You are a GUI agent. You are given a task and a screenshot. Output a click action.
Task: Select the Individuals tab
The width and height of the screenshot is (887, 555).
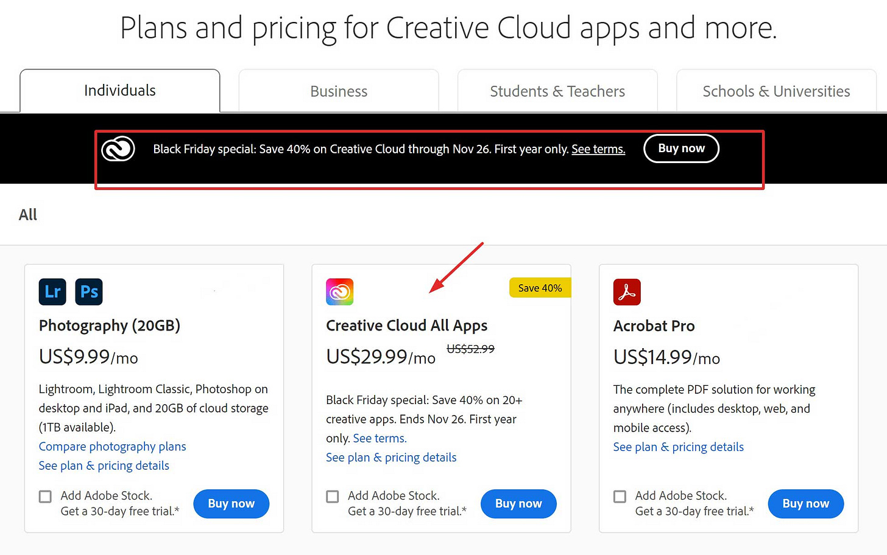point(120,91)
